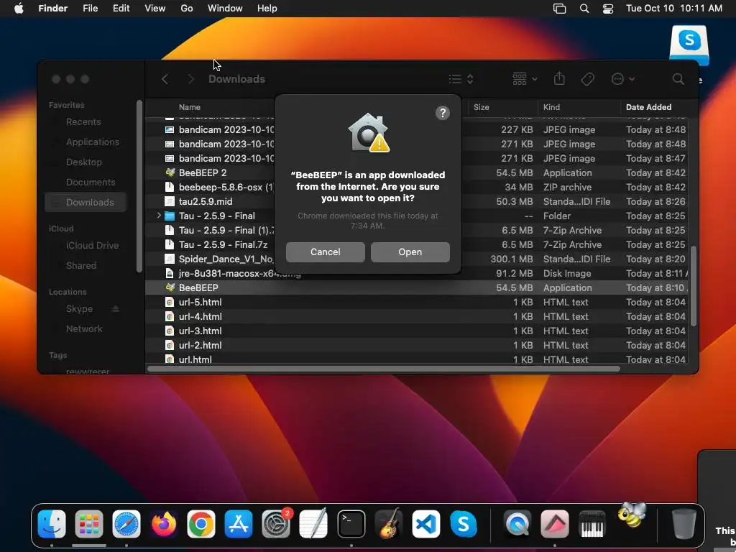The width and height of the screenshot is (736, 552).
Task: Open the Group By dropdown
Action: point(525,79)
